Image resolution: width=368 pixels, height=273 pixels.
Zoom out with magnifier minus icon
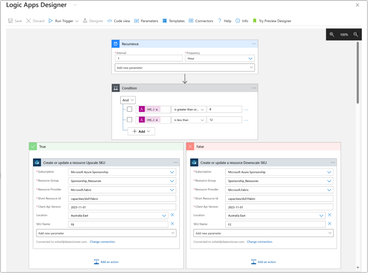356,35
